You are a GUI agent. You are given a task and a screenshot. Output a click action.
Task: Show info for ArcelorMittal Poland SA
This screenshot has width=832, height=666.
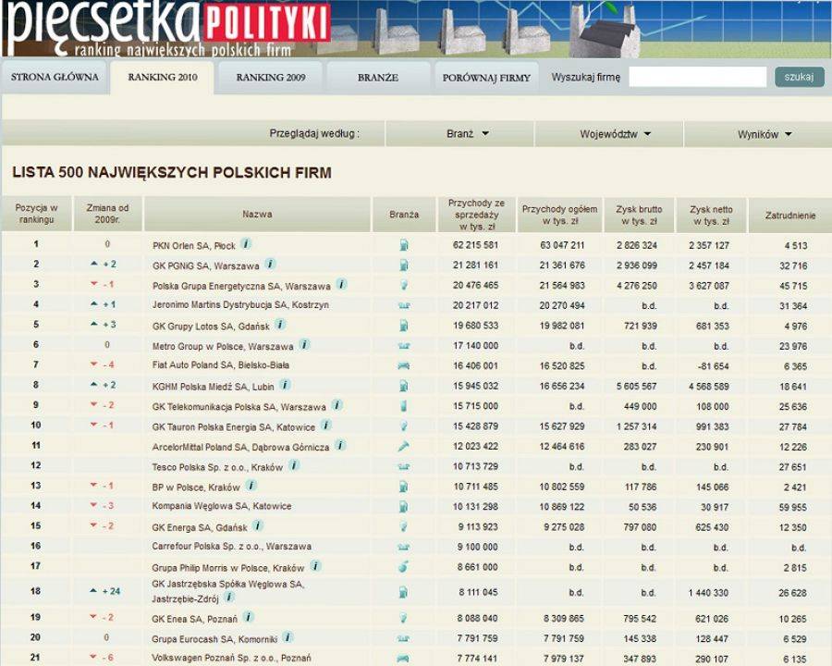(x=340, y=445)
